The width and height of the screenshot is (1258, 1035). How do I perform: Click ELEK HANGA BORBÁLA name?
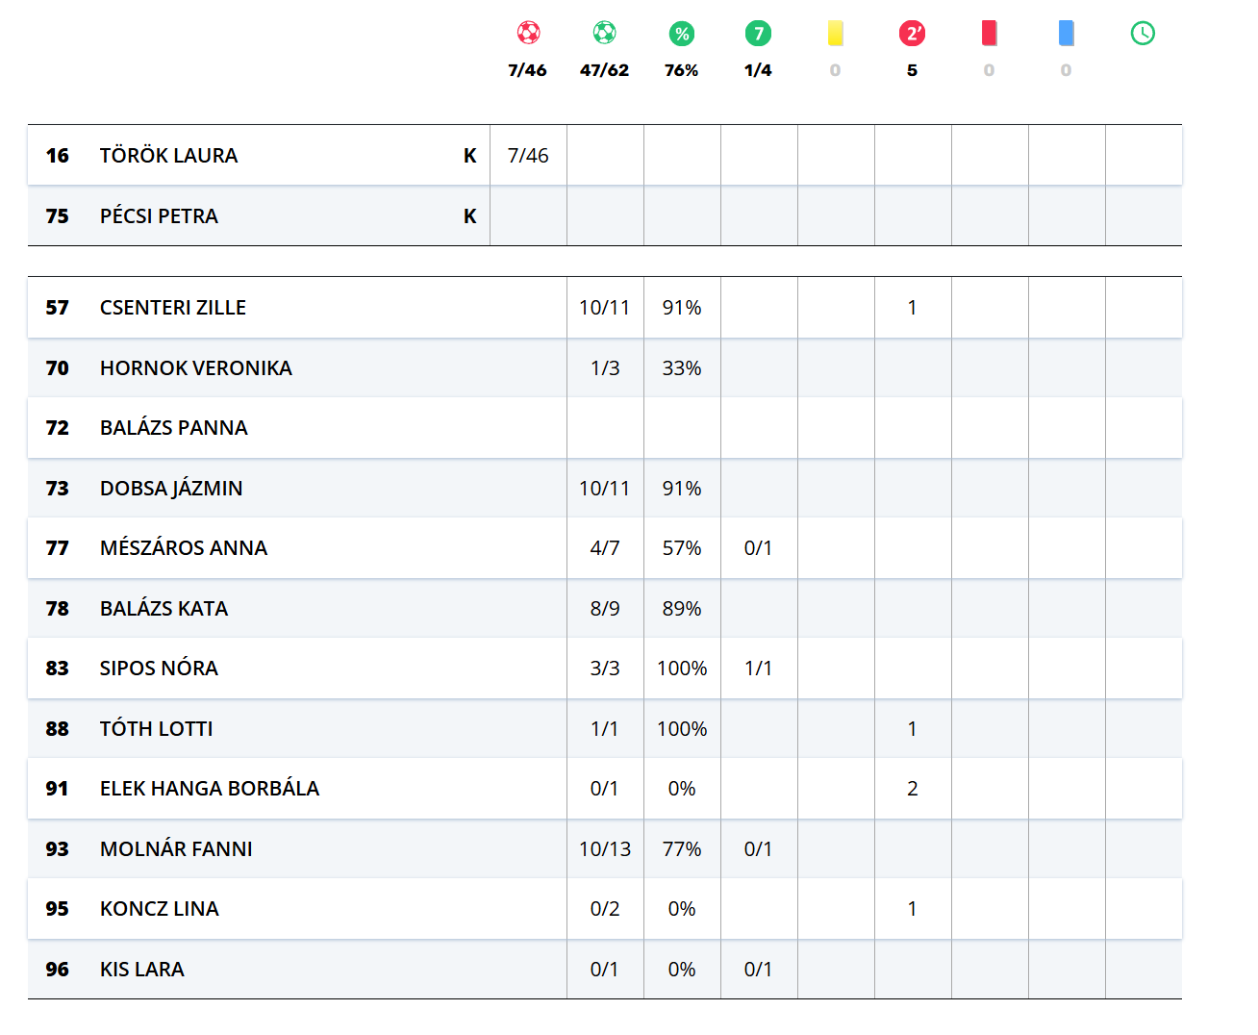coord(210,789)
